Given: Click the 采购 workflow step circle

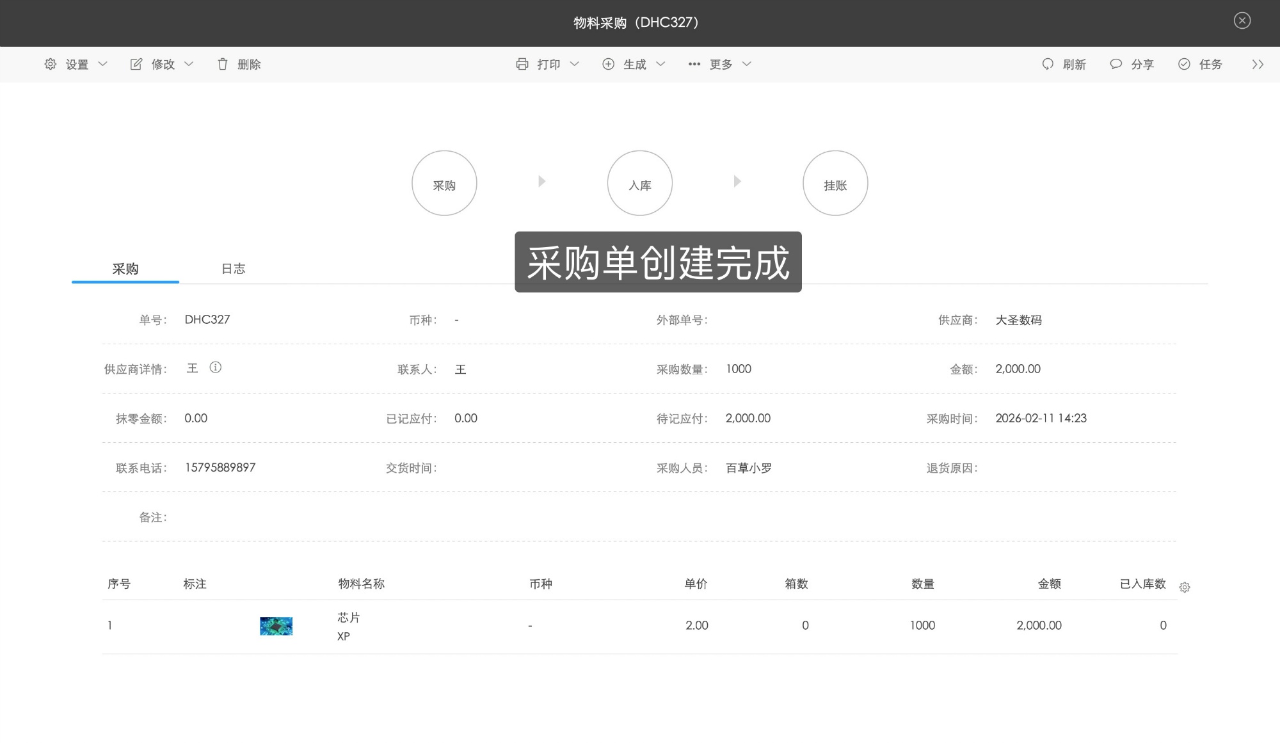Looking at the screenshot, I should pyautogui.click(x=444, y=183).
